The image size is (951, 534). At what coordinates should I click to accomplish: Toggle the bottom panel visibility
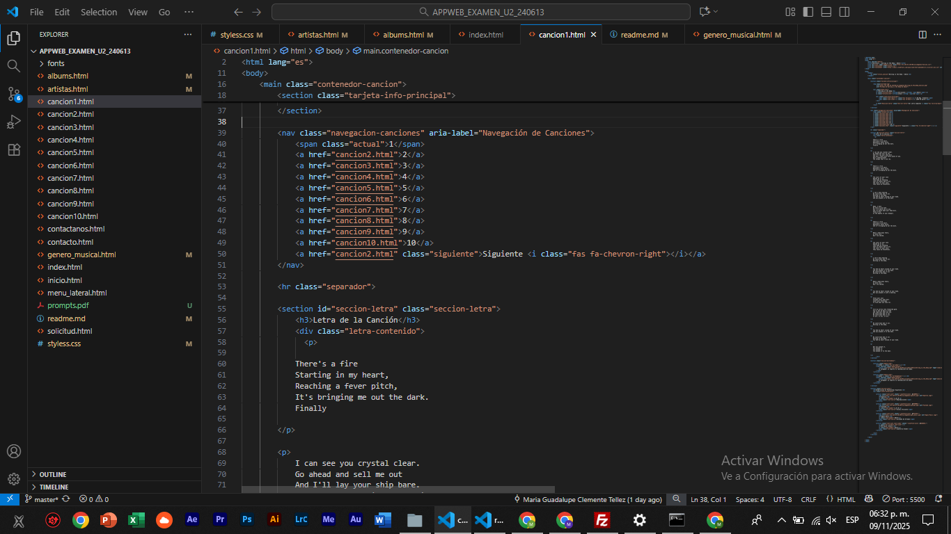(x=826, y=12)
